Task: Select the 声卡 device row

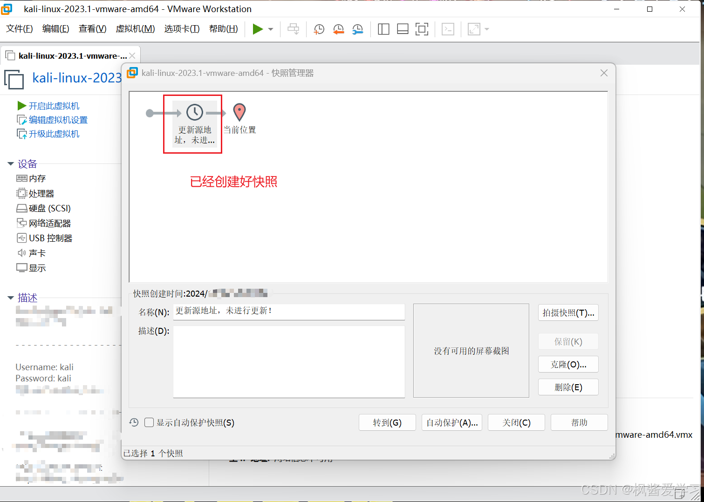Action: (31, 253)
